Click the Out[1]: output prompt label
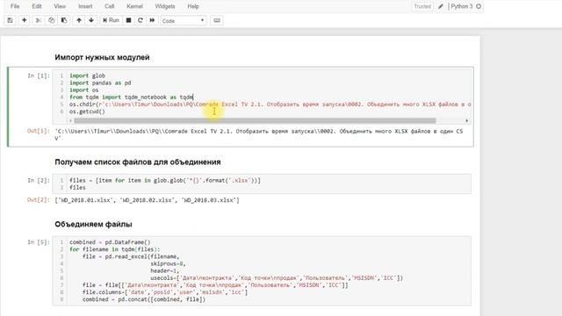This screenshot has width=562, height=316. click(x=39, y=131)
